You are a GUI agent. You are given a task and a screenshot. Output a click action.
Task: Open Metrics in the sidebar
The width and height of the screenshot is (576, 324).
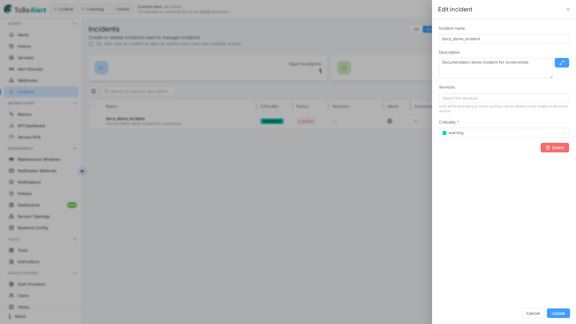pyautogui.click(x=41, y=114)
